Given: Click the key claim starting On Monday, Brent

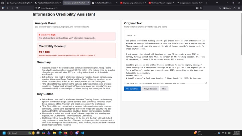Looking at the screenshot, I should point(78,121).
